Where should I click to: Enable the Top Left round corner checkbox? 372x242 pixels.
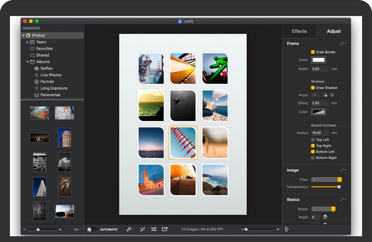(313, 140)
